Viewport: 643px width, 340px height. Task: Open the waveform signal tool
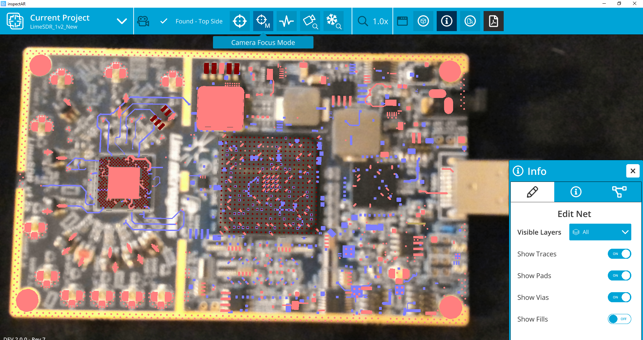(x=287, y=21)
